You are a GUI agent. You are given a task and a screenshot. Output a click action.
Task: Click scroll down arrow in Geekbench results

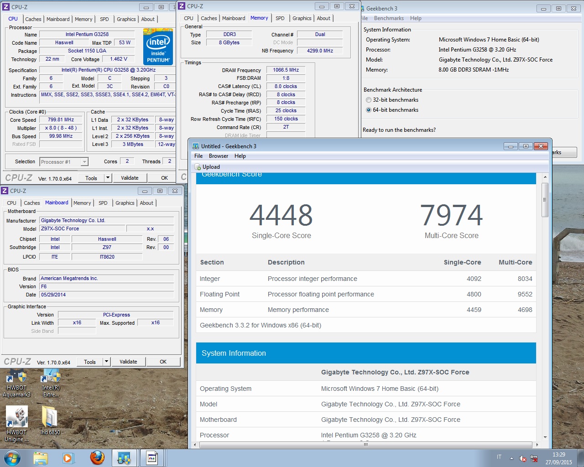point(545,437)
